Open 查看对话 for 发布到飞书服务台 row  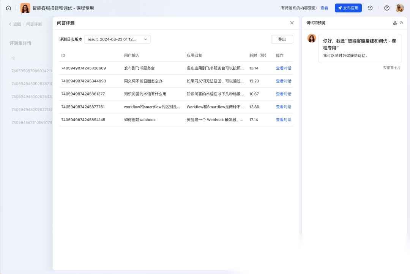[x=284, y=68]
